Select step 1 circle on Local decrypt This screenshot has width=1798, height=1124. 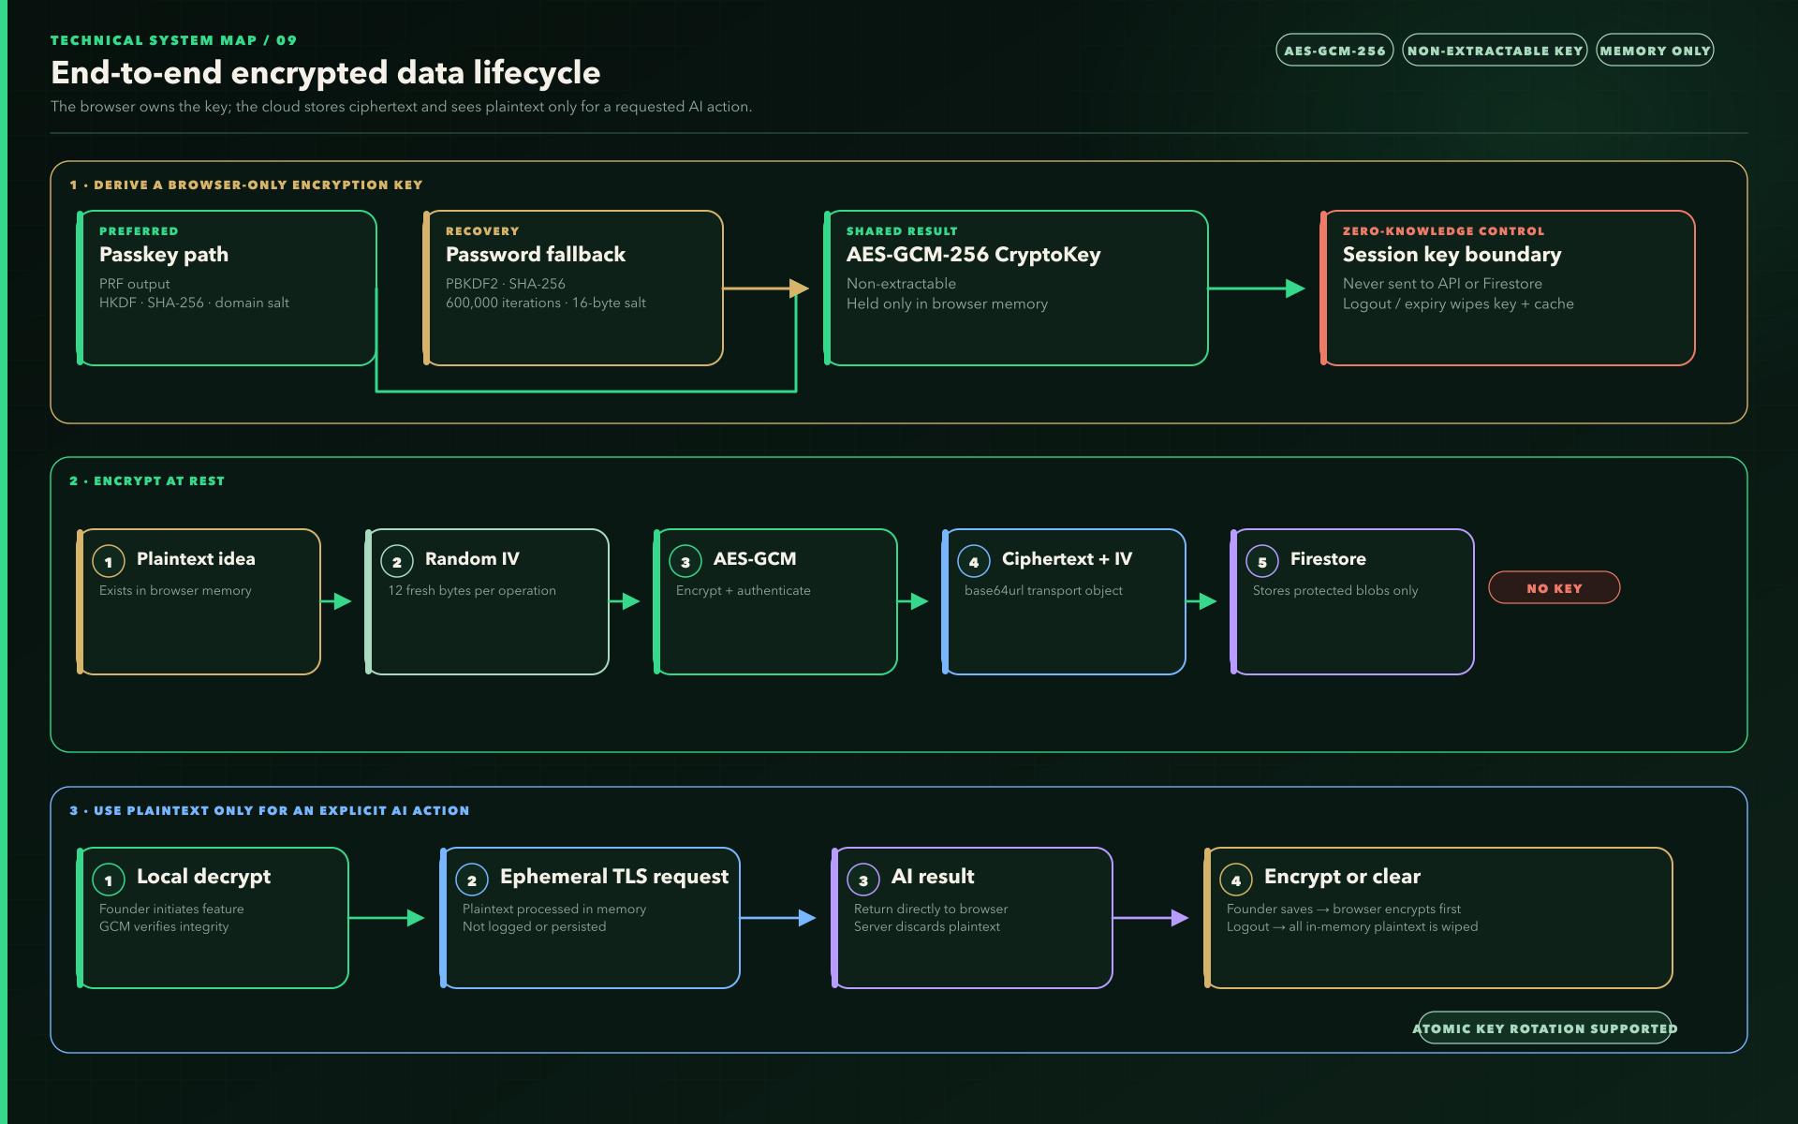coord(109,880)
